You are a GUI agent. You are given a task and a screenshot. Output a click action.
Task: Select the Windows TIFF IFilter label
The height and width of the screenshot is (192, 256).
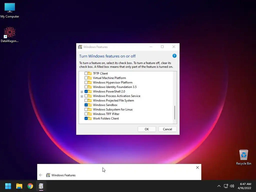pyautogui.click(x=106, y=114)
